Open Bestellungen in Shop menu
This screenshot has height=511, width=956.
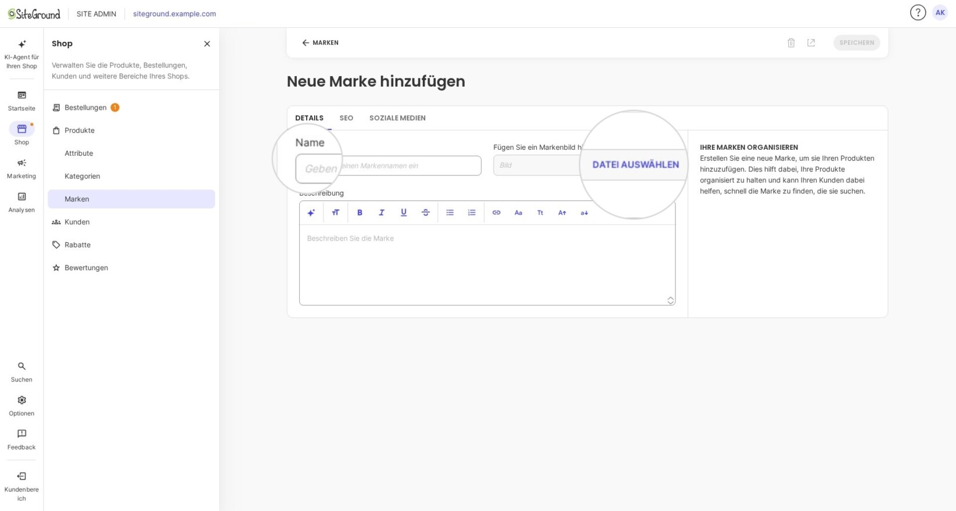click(x=131, y=107)
